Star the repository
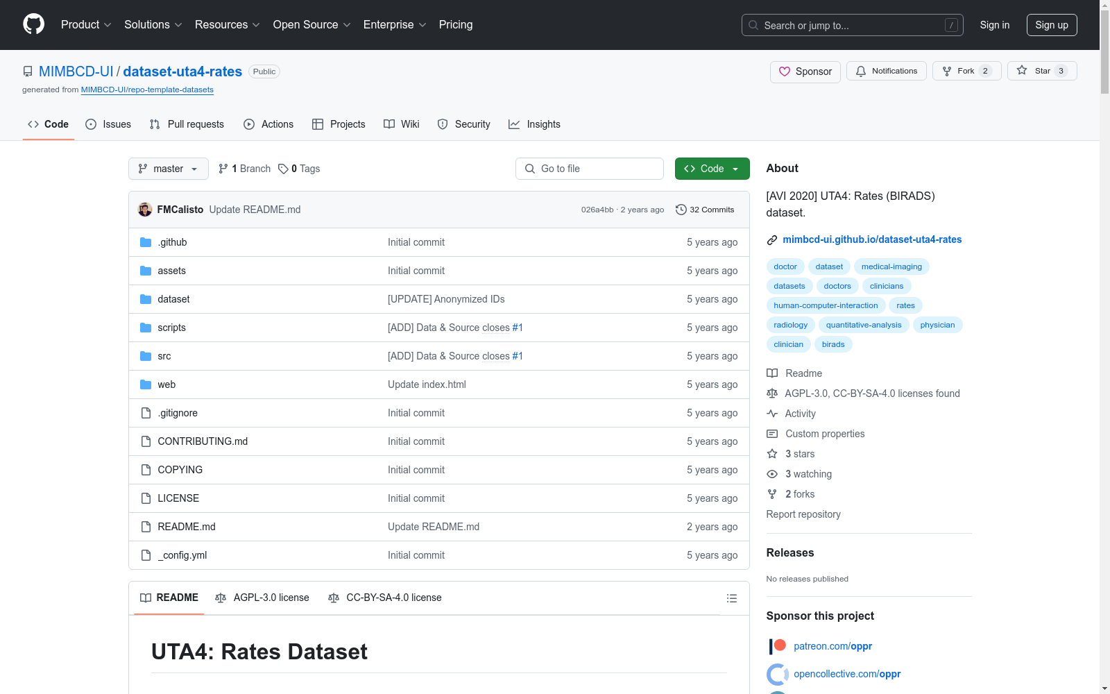The height and width of the screenshot is (694, 1110). (x=1042, y=71)
